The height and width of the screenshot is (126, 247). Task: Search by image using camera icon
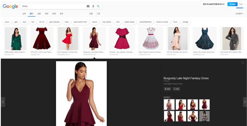(x=88, y=6)
